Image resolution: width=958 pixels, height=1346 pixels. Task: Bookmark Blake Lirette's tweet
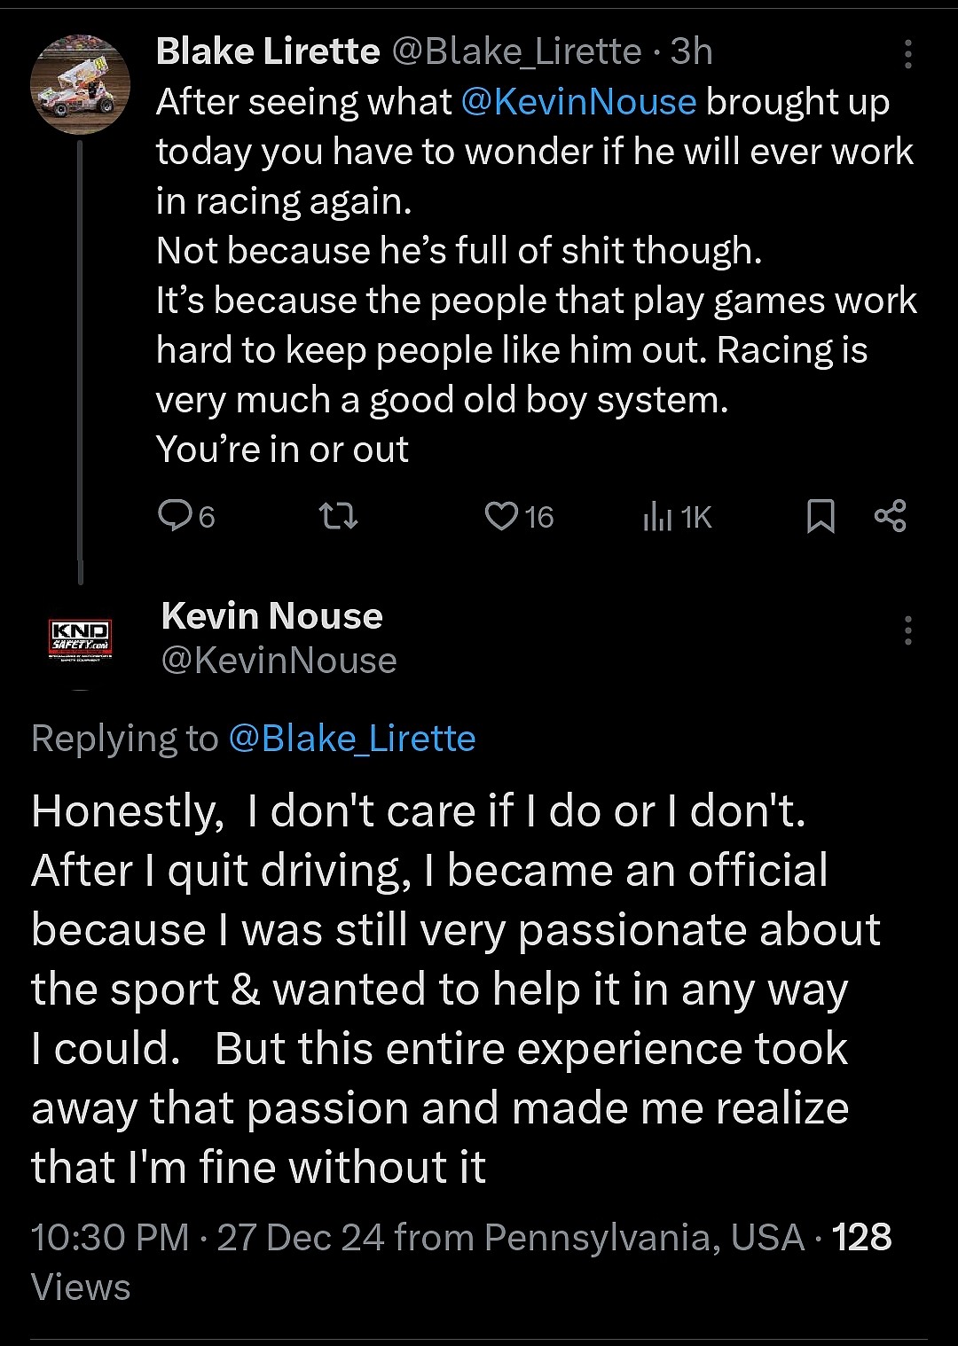[x=821, y=516]
